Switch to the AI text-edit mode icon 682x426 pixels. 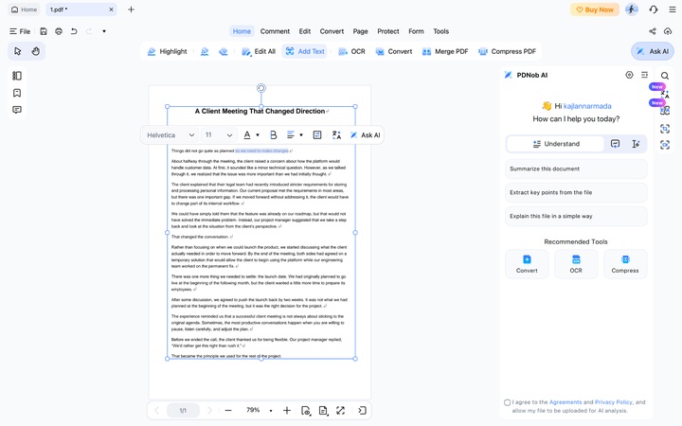pos(636,144)
